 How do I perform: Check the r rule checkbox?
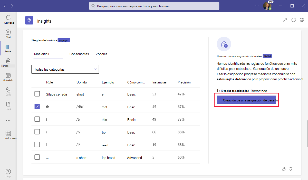(x=37, y=132)
